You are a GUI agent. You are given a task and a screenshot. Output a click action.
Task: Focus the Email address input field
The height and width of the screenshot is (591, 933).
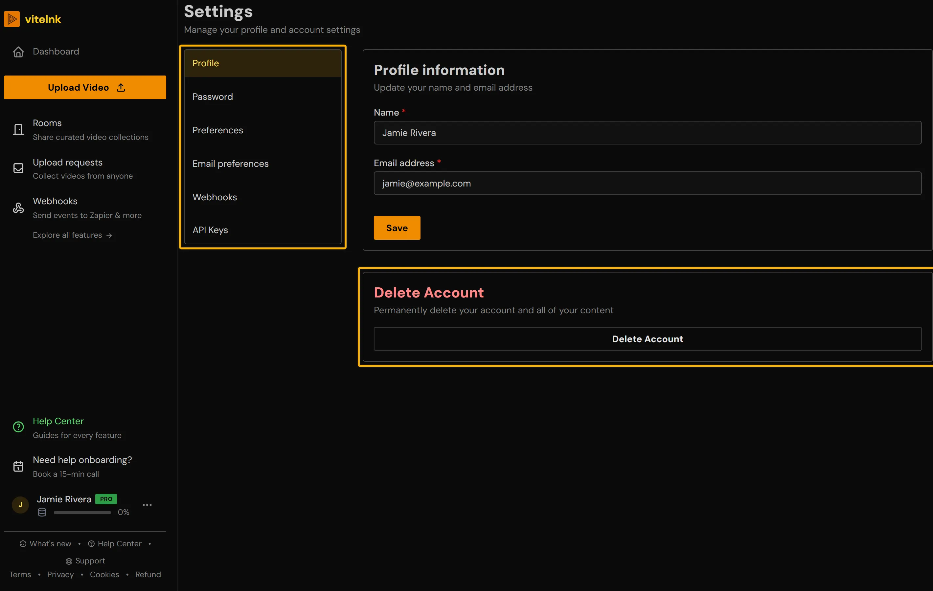tap(648, 183)
